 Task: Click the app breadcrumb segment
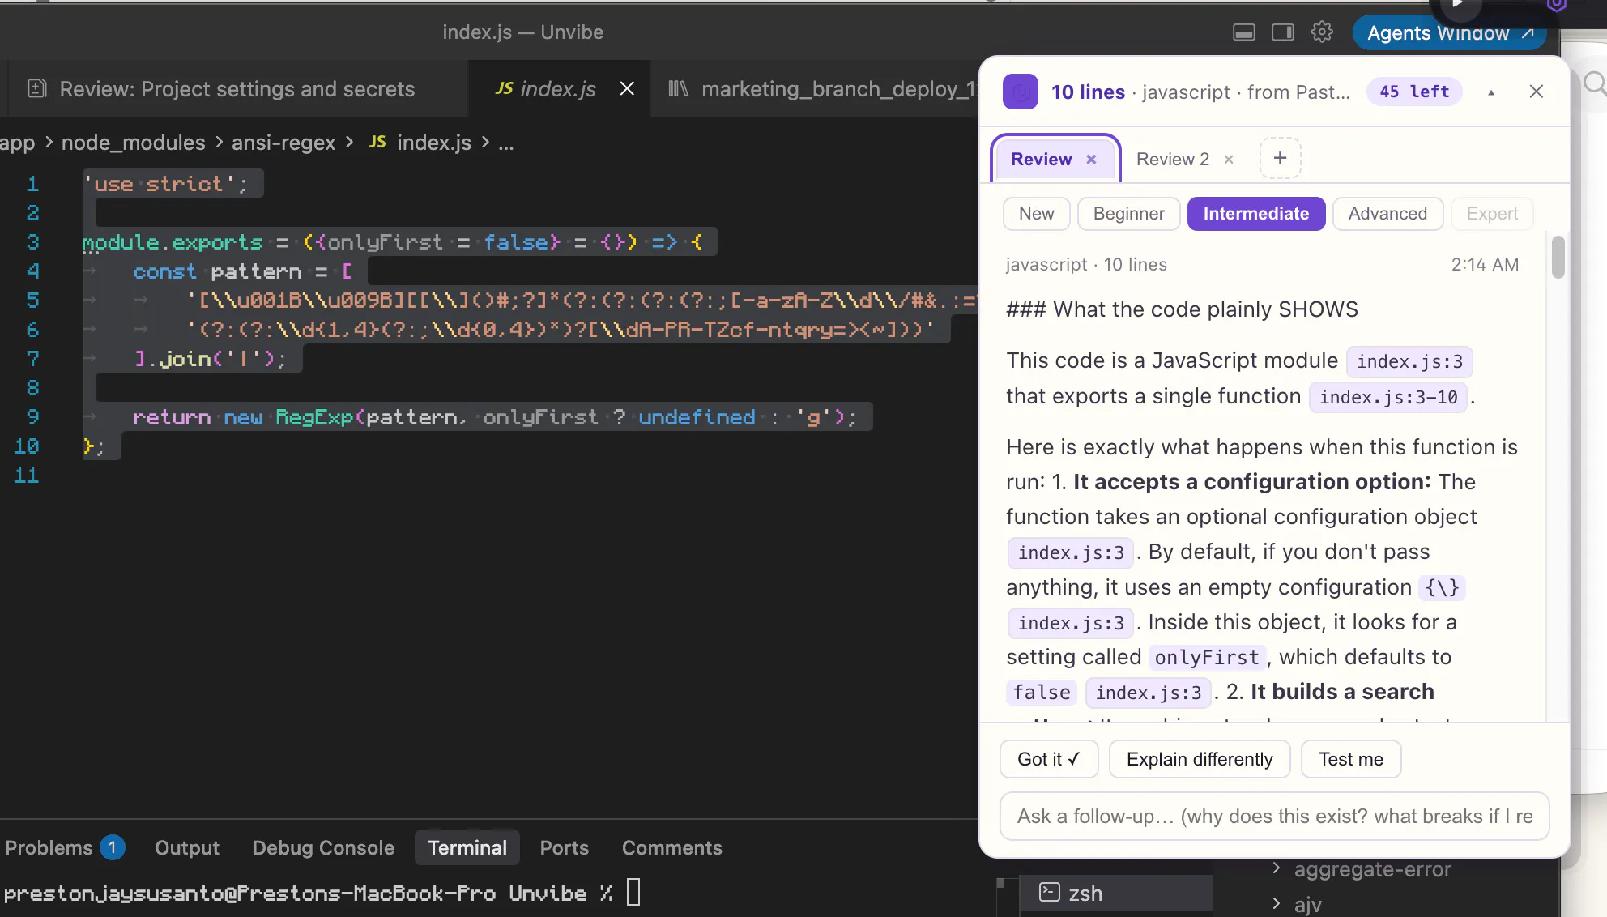point(17,143)
